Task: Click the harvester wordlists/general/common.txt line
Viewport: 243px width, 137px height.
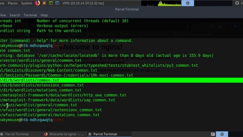Action: pos(41,61)
